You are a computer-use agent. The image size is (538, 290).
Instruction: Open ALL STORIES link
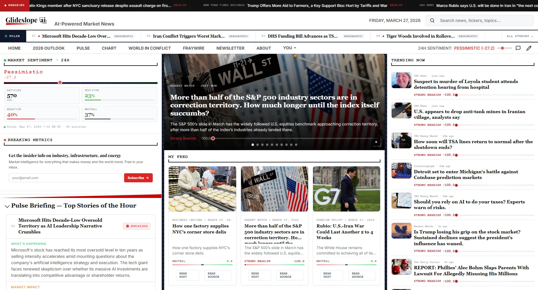(x=520, y=36)
